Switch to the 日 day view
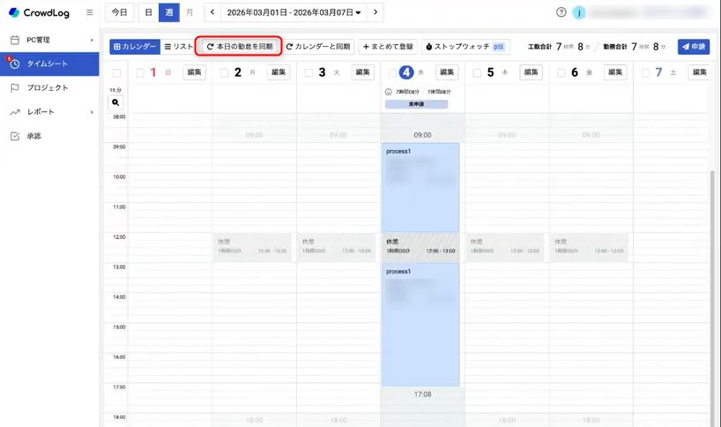This screenshot has height=427, width=721. click(148, 12)
